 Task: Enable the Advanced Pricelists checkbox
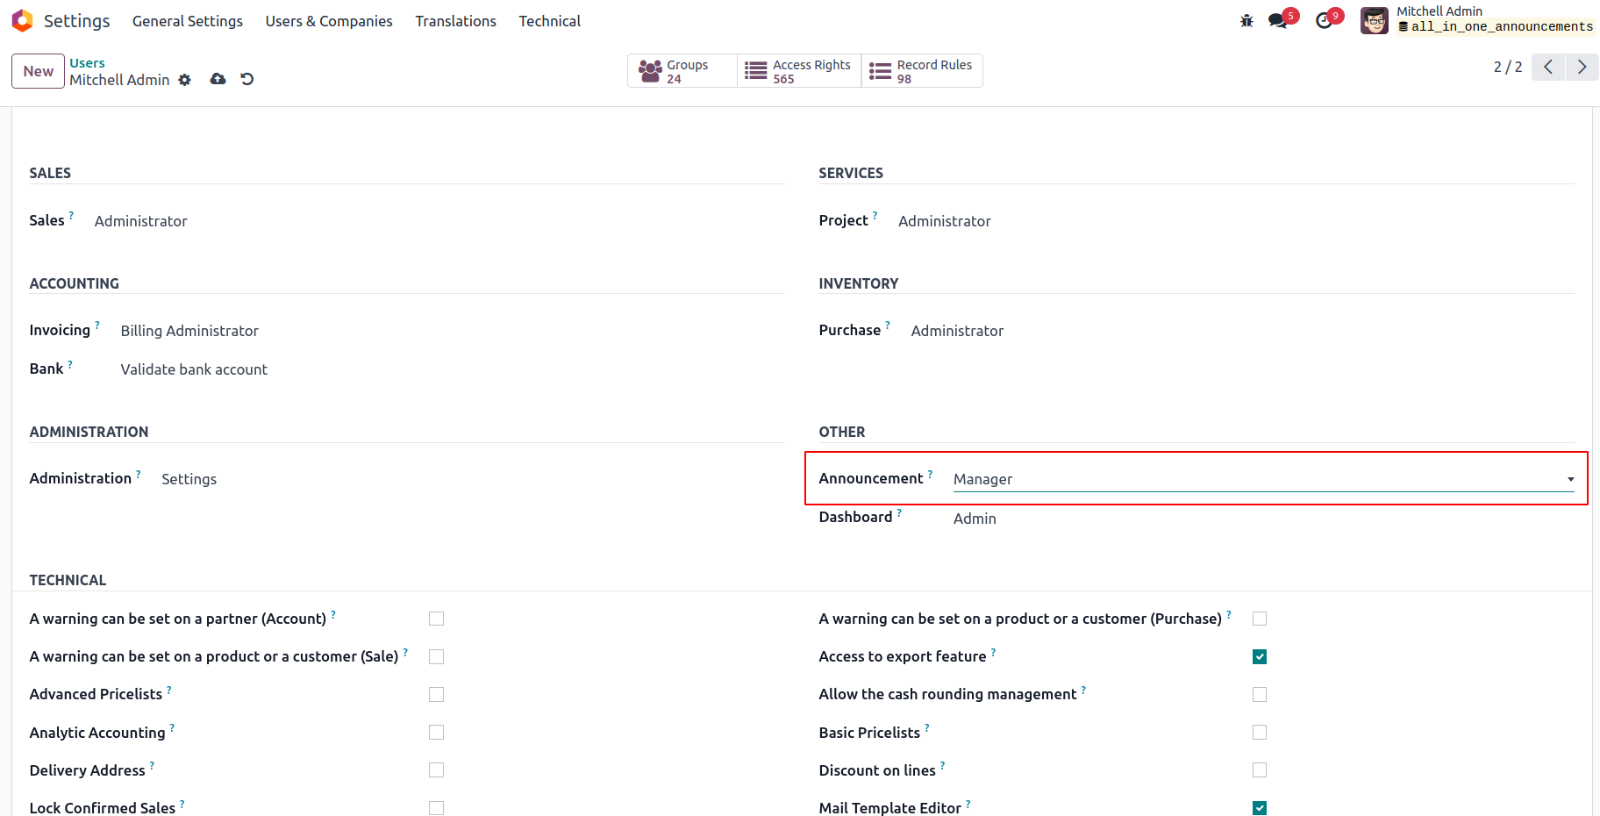click(x=436, y=694)
